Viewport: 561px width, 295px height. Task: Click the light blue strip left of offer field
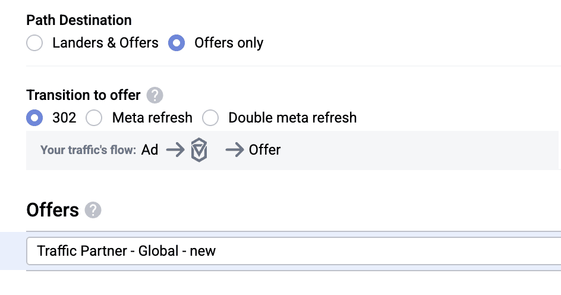point(12,251)
